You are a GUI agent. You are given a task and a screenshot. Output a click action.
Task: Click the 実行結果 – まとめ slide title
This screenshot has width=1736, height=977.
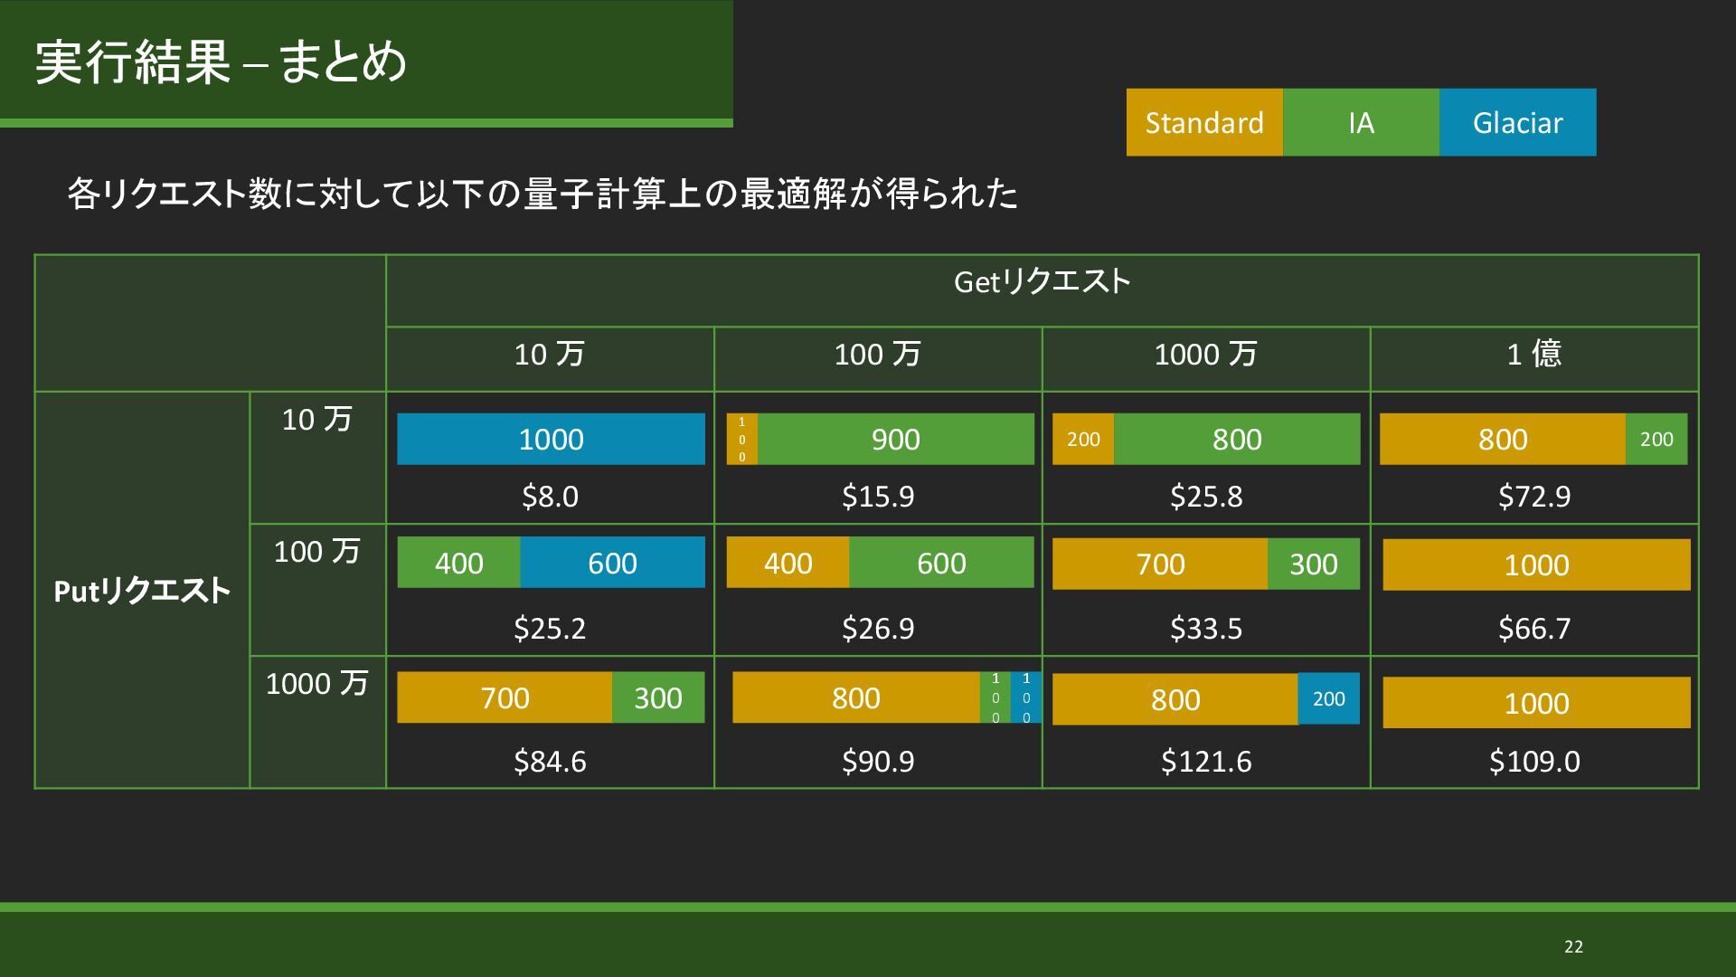pos(222,62)
